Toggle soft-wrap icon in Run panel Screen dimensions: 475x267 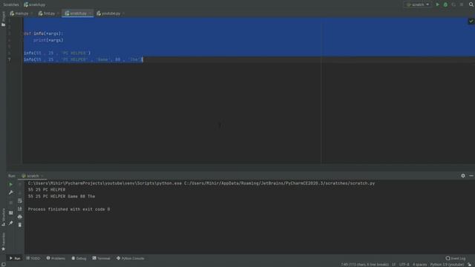click(20, 201)
